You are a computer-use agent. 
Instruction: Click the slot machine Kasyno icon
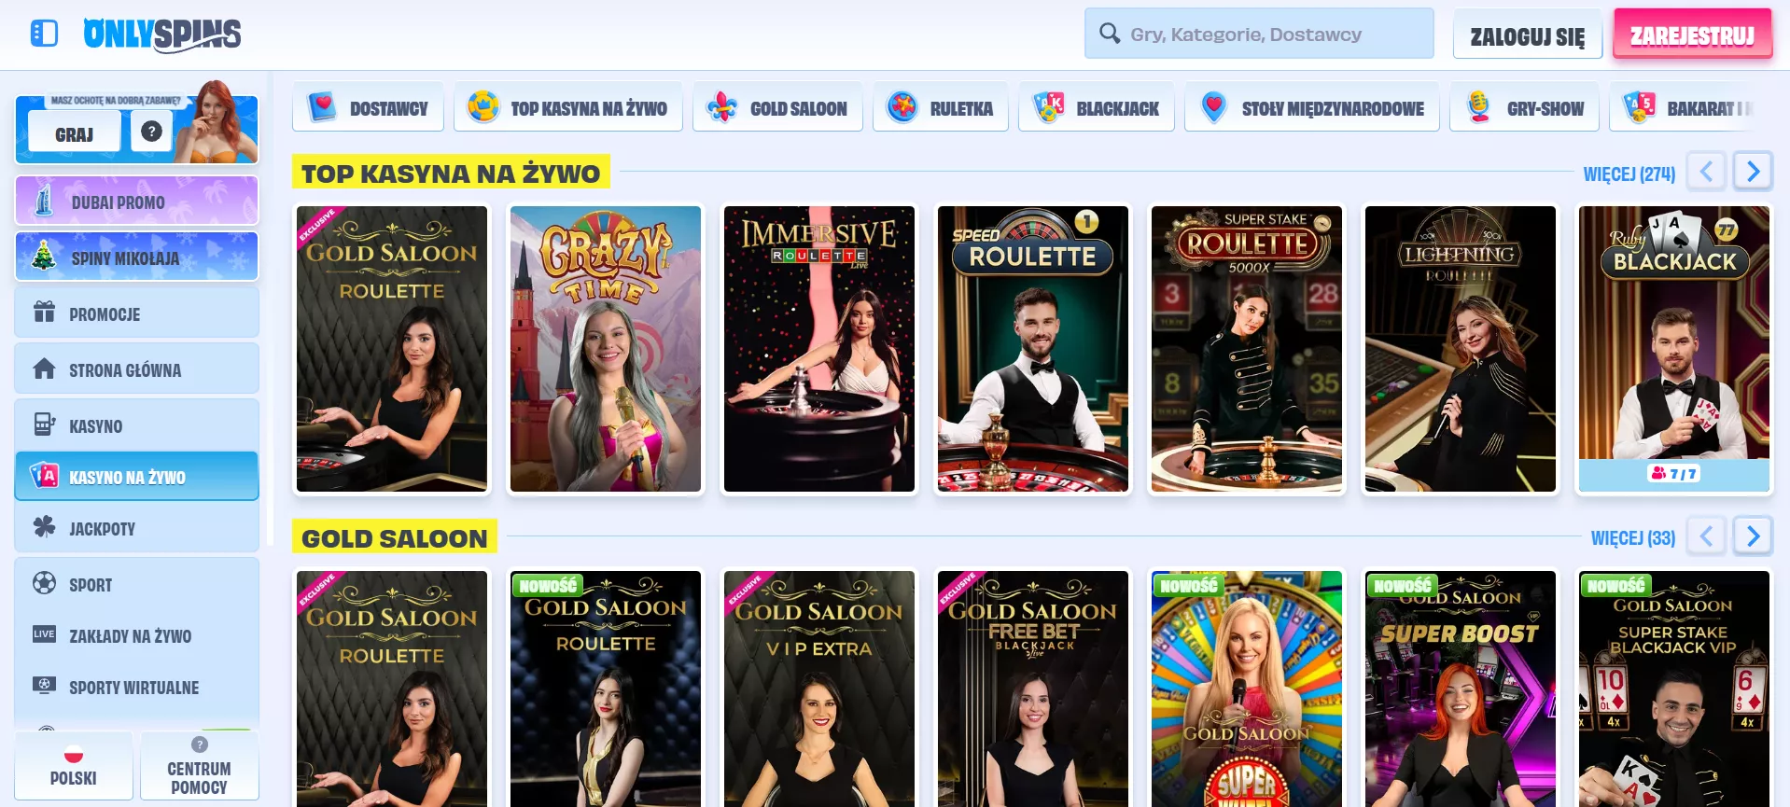click(44, 425)
